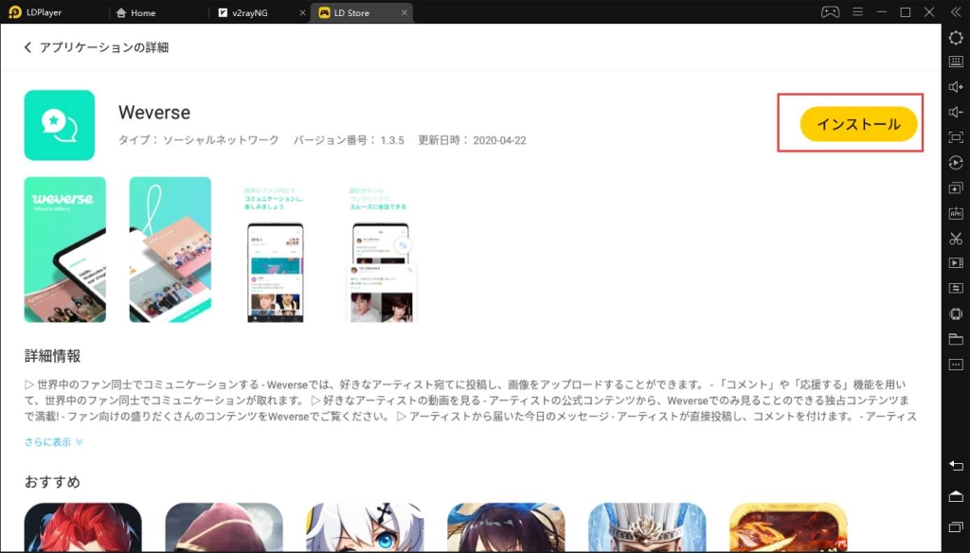The height and width of the screenshot is (553, 970).
Task: Expand description with さらに表示 link
Action: click(53, 441)
